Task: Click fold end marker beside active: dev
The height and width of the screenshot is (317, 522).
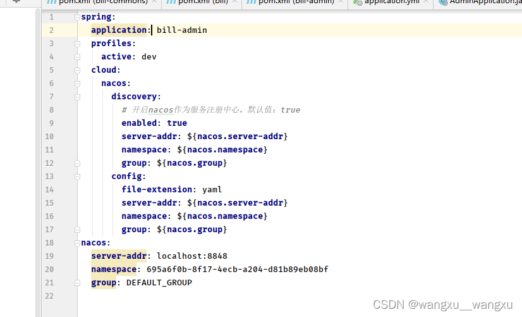Action: 77,57
